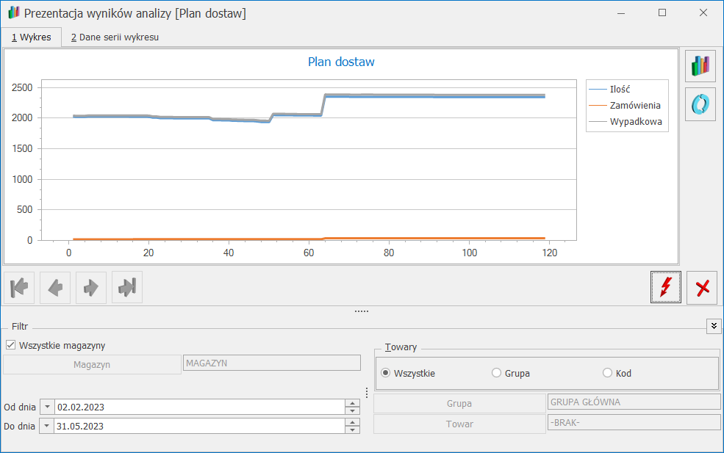Decrease the Do dnia date with down spinner
The width and height of the screenshot is (724, 453).
[352, 430]
